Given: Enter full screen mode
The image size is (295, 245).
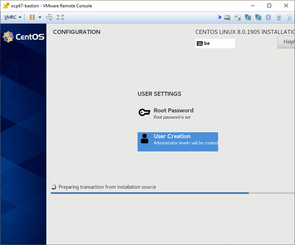Looking at the screenshot, I should pos(60,17).
